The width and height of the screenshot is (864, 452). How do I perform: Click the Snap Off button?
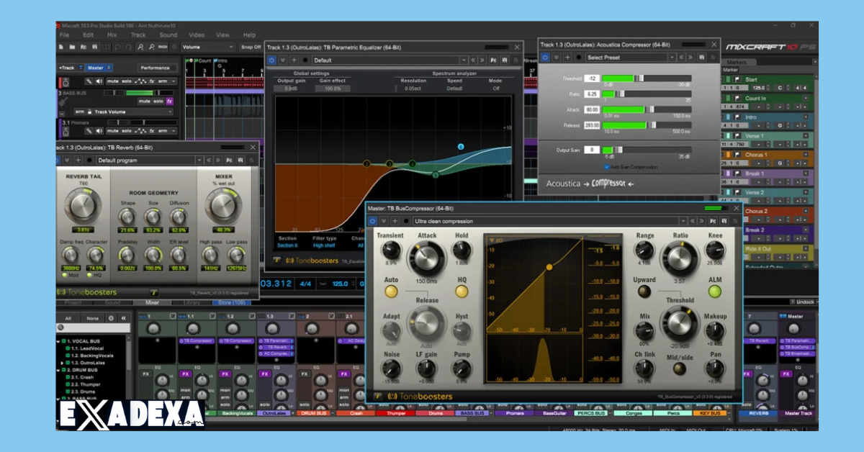pyautogui.click(x=251, y=47)
